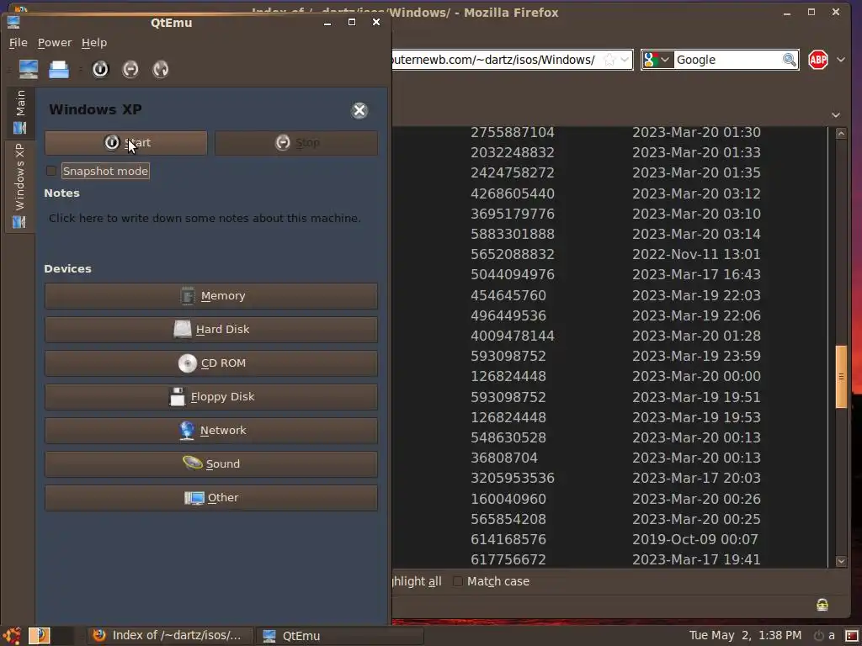
Task: Enable the Match case checkbox in Firefox find bar
Action: 457,581
